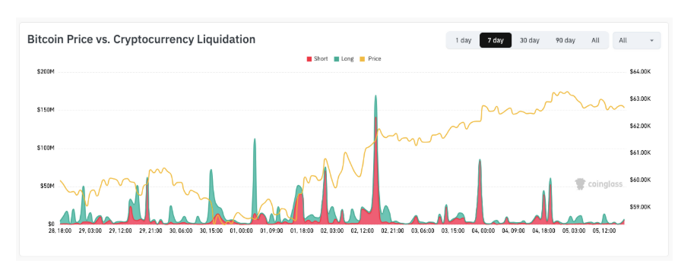This screenshot has height=279, width=697.
Task: Click the $64.00K right axis label
Action: pos(640,72)
